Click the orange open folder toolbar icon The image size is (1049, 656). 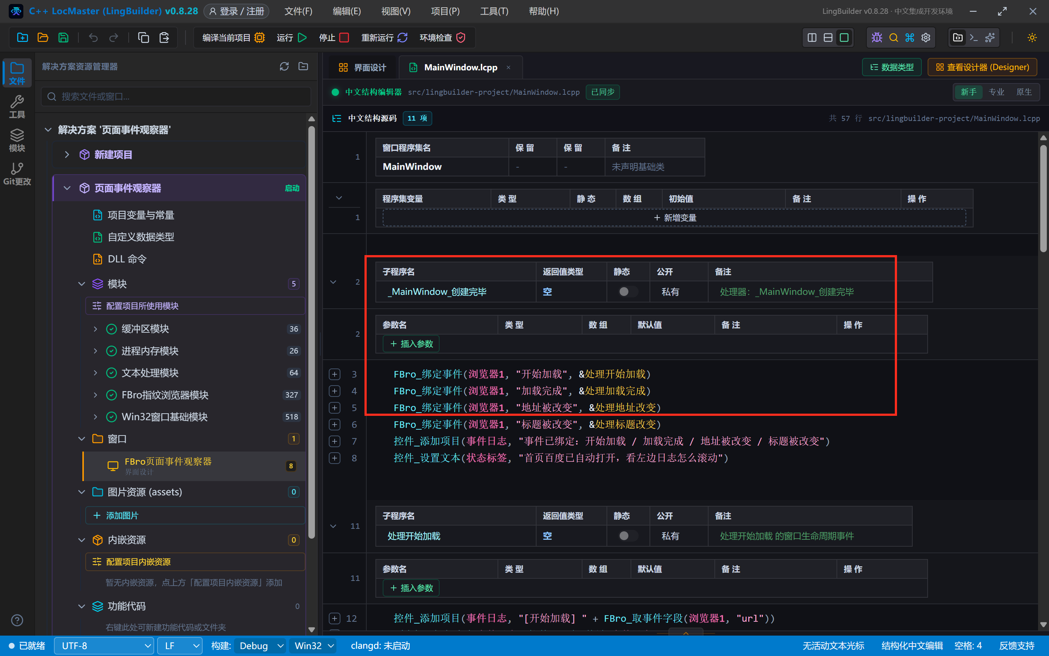click(x=43, y=38)
